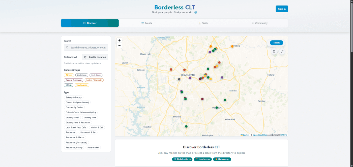Toggle the Restaurant/Bakery type chip

(74, 148)
